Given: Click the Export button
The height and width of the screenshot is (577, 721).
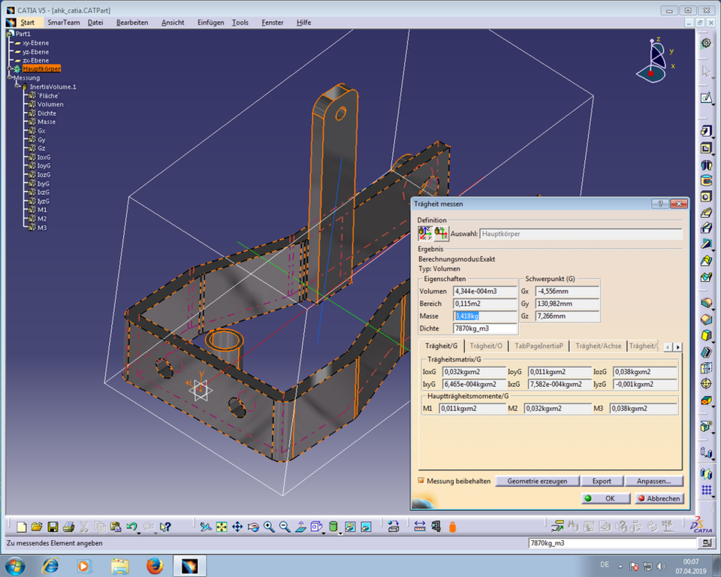Looking at the screenshot, I should tap(601, 481).
